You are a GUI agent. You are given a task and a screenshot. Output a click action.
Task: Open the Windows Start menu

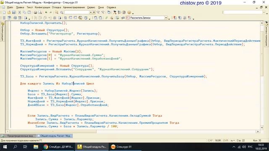[x=5, y=147]
